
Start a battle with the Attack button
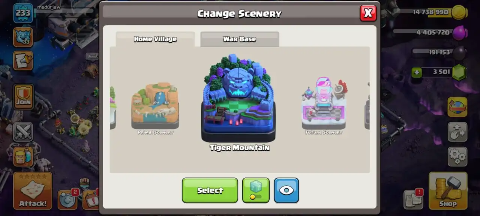pyautogui.click(x=33, y=190)
